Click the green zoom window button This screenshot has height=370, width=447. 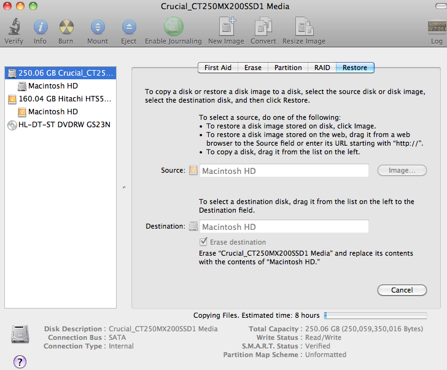[x=33, y=6]
